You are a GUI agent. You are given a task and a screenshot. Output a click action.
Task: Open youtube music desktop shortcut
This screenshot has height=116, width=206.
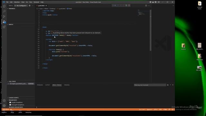click(200, 5)
